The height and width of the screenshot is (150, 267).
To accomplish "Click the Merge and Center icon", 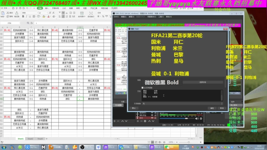I will click(82, 13).
